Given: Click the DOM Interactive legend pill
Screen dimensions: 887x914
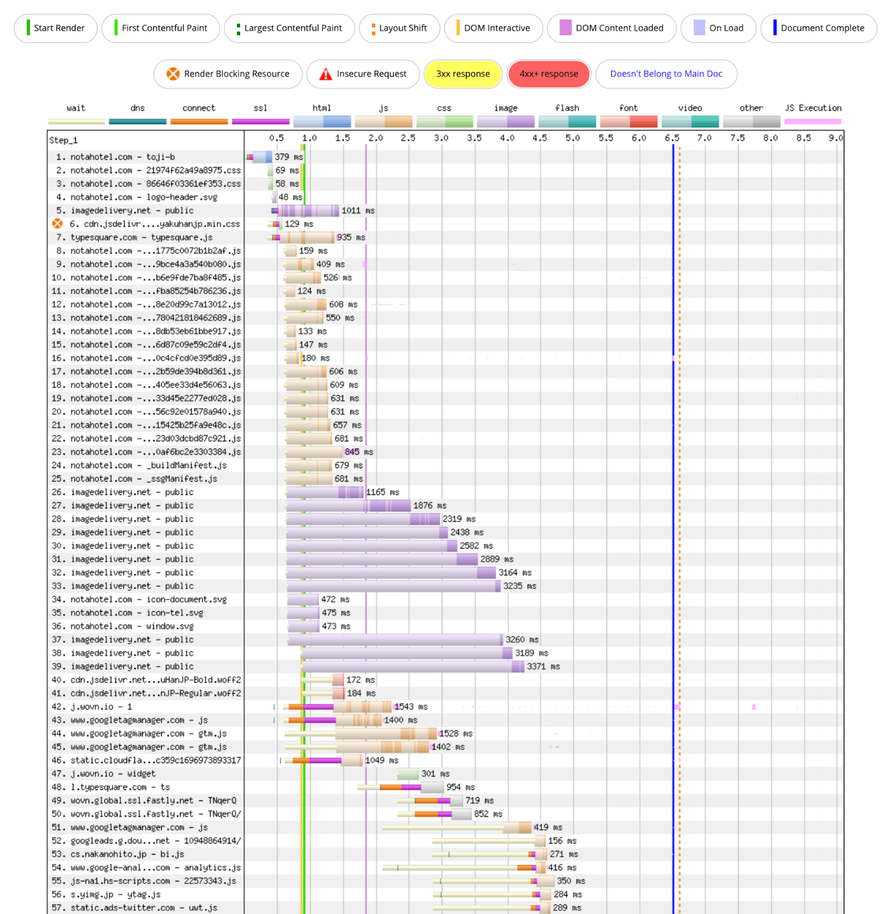Looking at the screenshot, I should 493,28.
